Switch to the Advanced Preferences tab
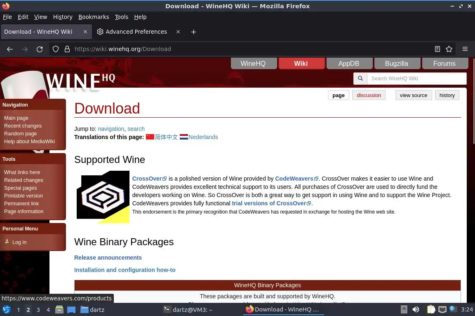Image resolution: width=475 pixels, height=316 pixels. point(136,32)
